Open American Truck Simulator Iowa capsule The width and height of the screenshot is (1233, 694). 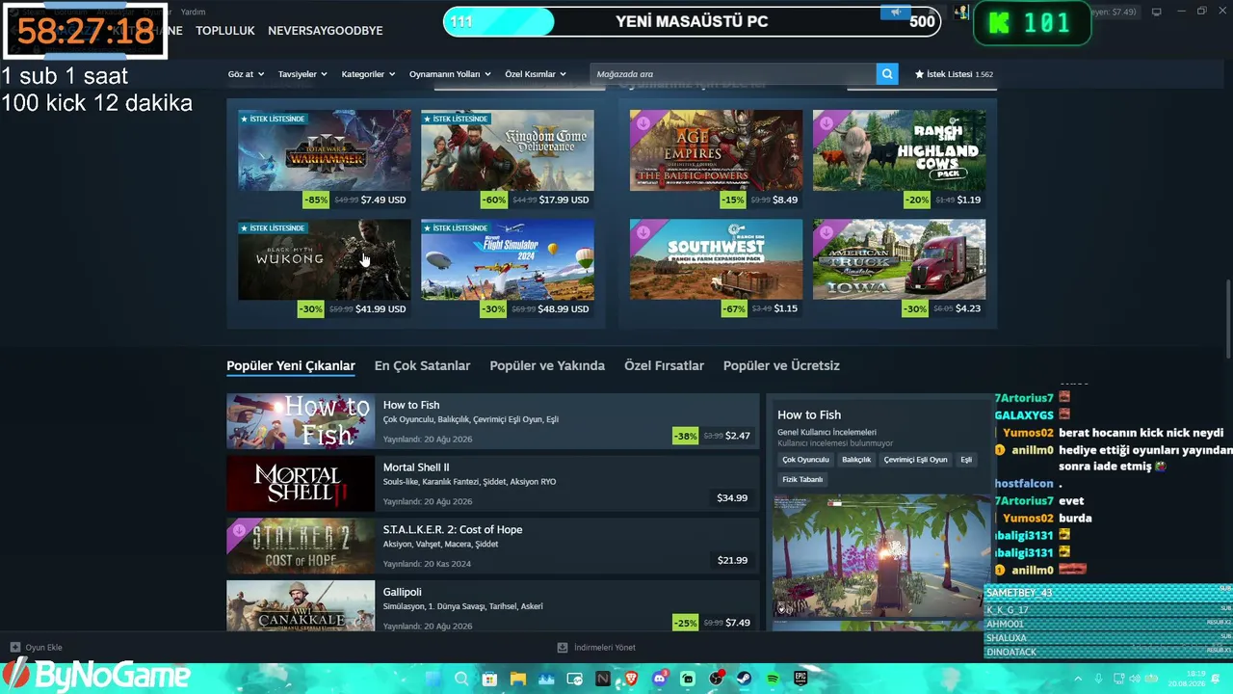pyautogui.click(x=899, y=259)
